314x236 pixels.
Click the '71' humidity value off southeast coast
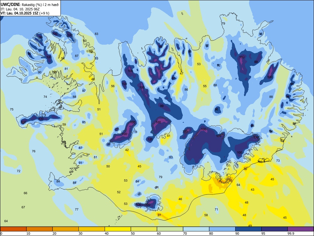[x=216, y=209]
